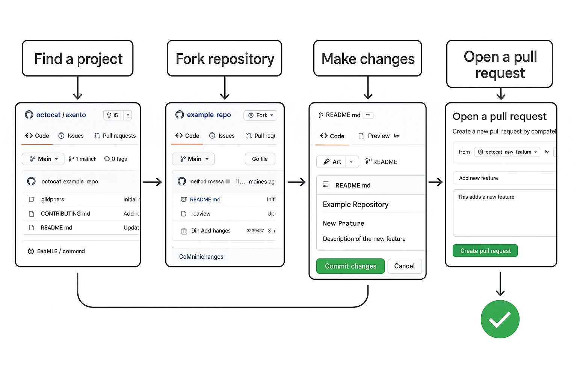This screenshot has width=577, height=384.
Task: Click the icon beside EeaMLE / commmd
Action: point(31,251)
